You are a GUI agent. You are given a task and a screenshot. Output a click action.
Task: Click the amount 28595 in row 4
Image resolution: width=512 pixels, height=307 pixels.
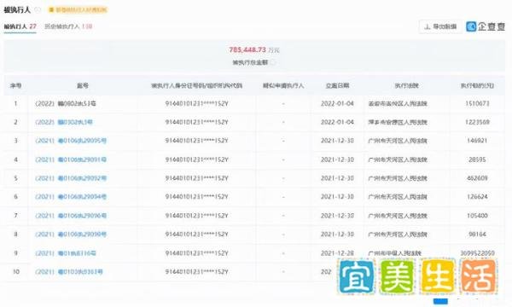477,159
